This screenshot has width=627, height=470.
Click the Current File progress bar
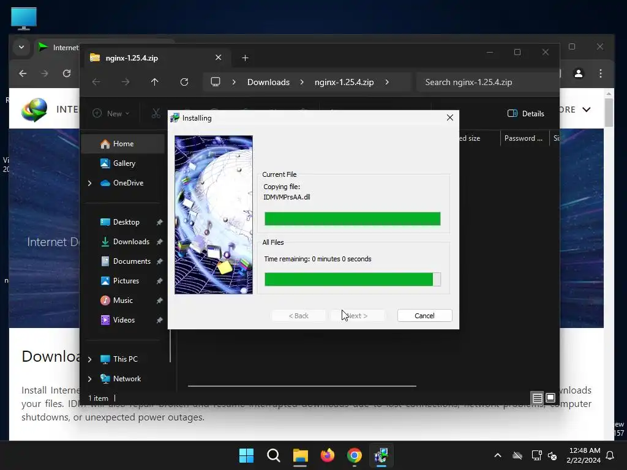pyautogui.click(x=352, y=218)
